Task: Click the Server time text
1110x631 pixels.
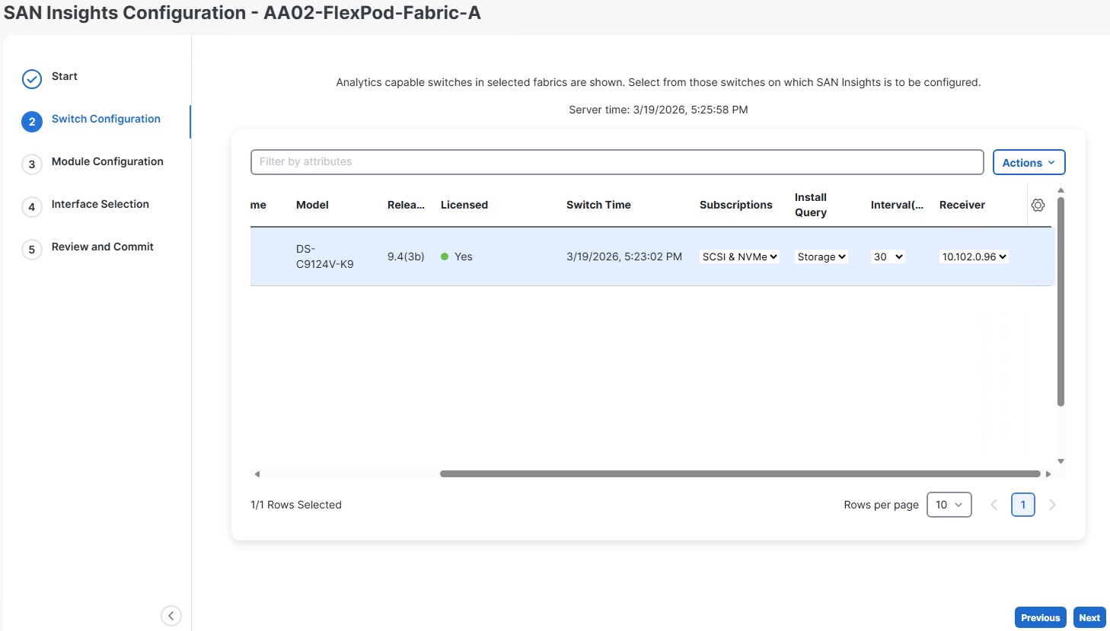Action: tap(659, 110)
